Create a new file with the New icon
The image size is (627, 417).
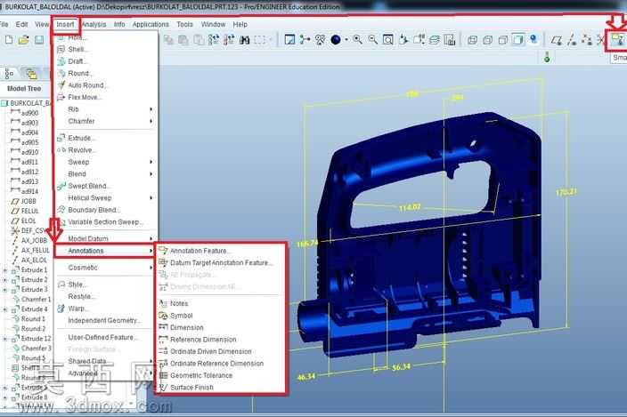click(9, 40)
